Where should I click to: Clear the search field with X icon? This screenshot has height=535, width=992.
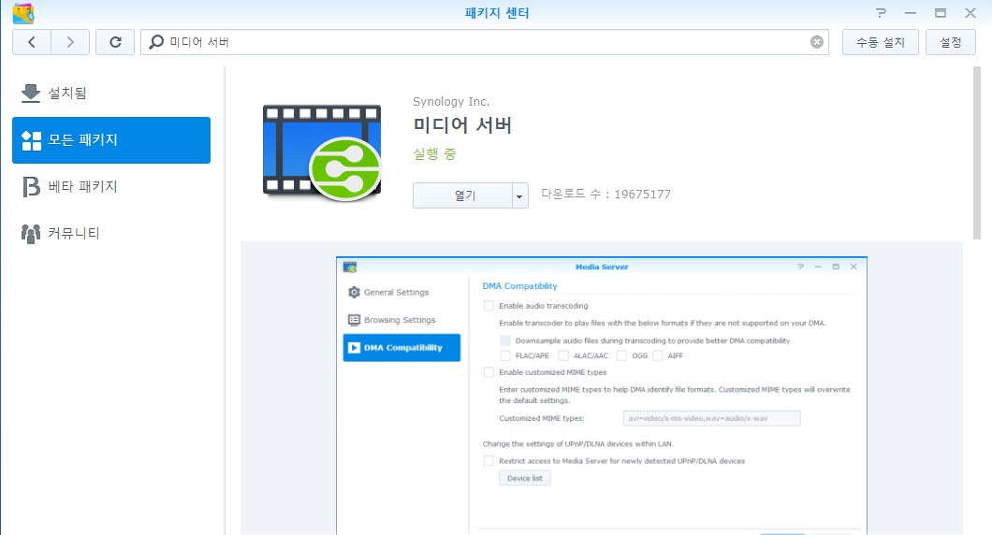[817, 42]
